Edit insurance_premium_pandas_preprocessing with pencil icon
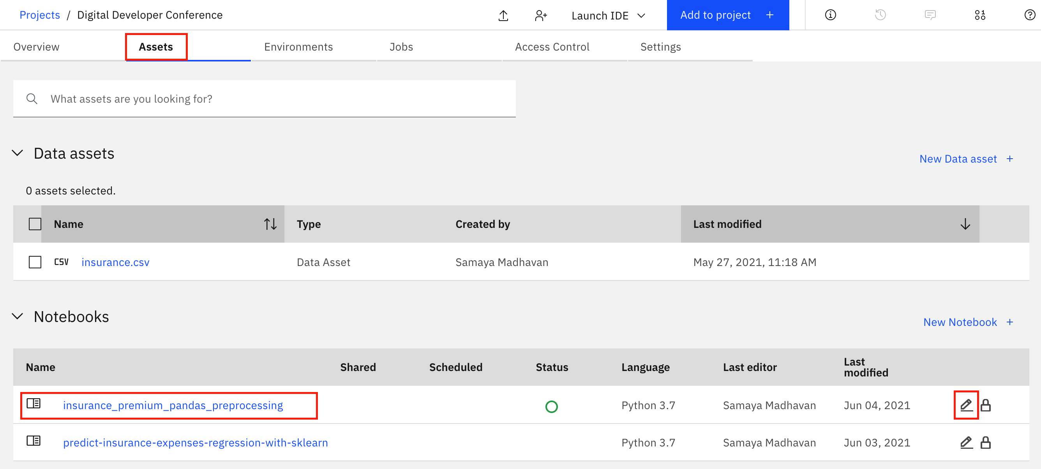Screen dimensions: 1041x469 click(x=966, y=405)
